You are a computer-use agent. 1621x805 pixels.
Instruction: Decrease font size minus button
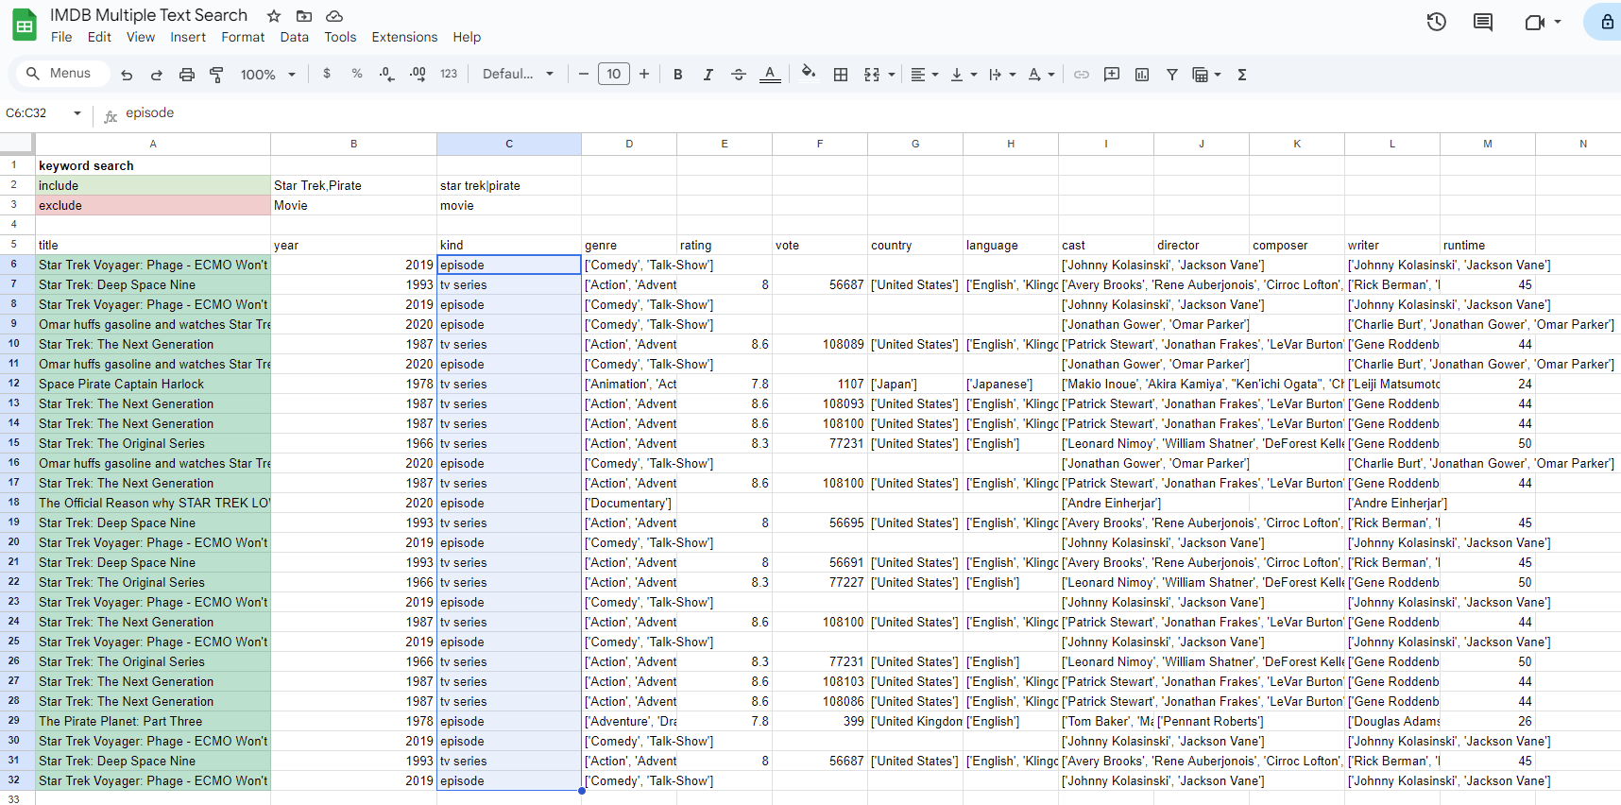583,74
